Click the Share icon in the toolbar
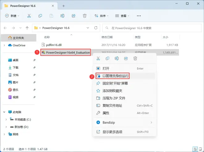Screen dimensions: 204x152 (74, 16)
